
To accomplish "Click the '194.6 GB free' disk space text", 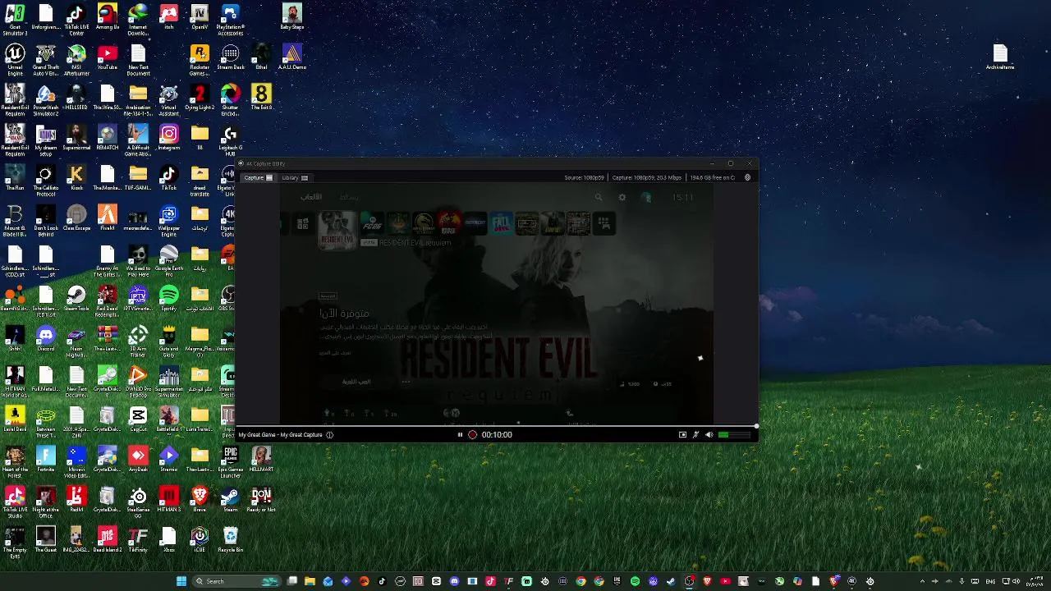I will [x=712, y=177].
